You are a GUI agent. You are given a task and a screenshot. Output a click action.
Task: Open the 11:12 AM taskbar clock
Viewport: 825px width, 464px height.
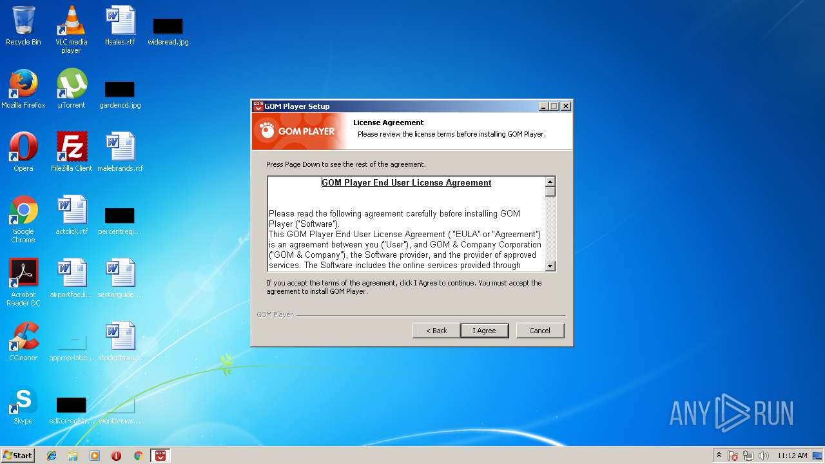point(792,456)
